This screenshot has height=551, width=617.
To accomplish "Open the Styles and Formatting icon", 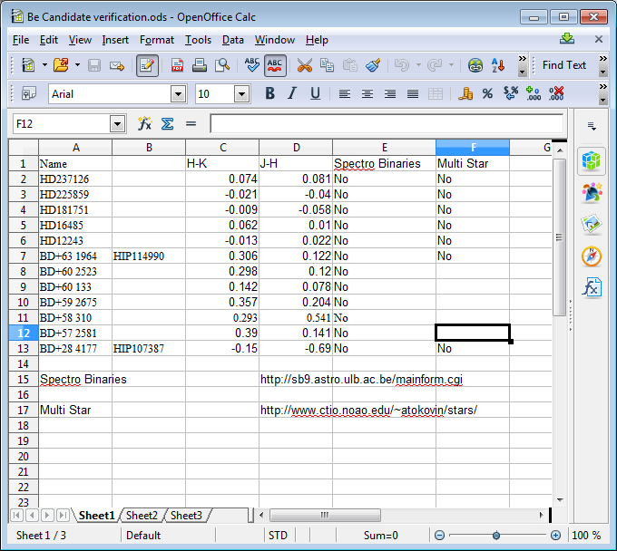I will pos(28,94).
